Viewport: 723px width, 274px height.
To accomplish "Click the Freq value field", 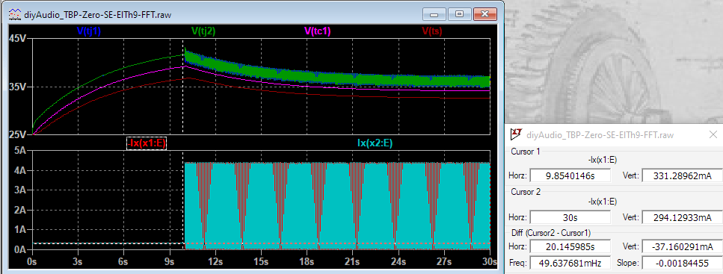I will [x=570, y=264].
